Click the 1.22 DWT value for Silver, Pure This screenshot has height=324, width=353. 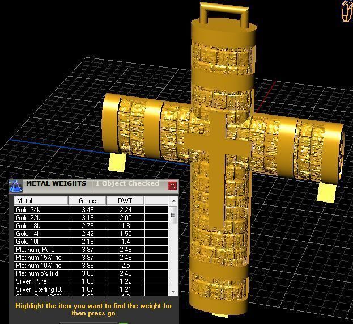coord(125,281)
